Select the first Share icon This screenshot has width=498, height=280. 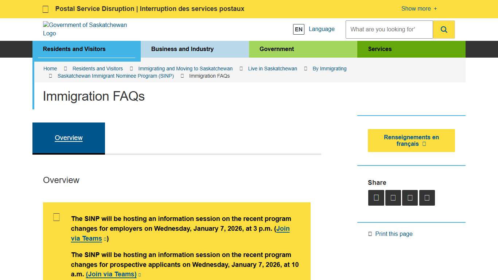coord(376,198)
